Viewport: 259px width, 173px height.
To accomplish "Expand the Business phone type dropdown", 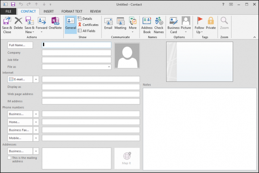I will (x=36, y=114).
